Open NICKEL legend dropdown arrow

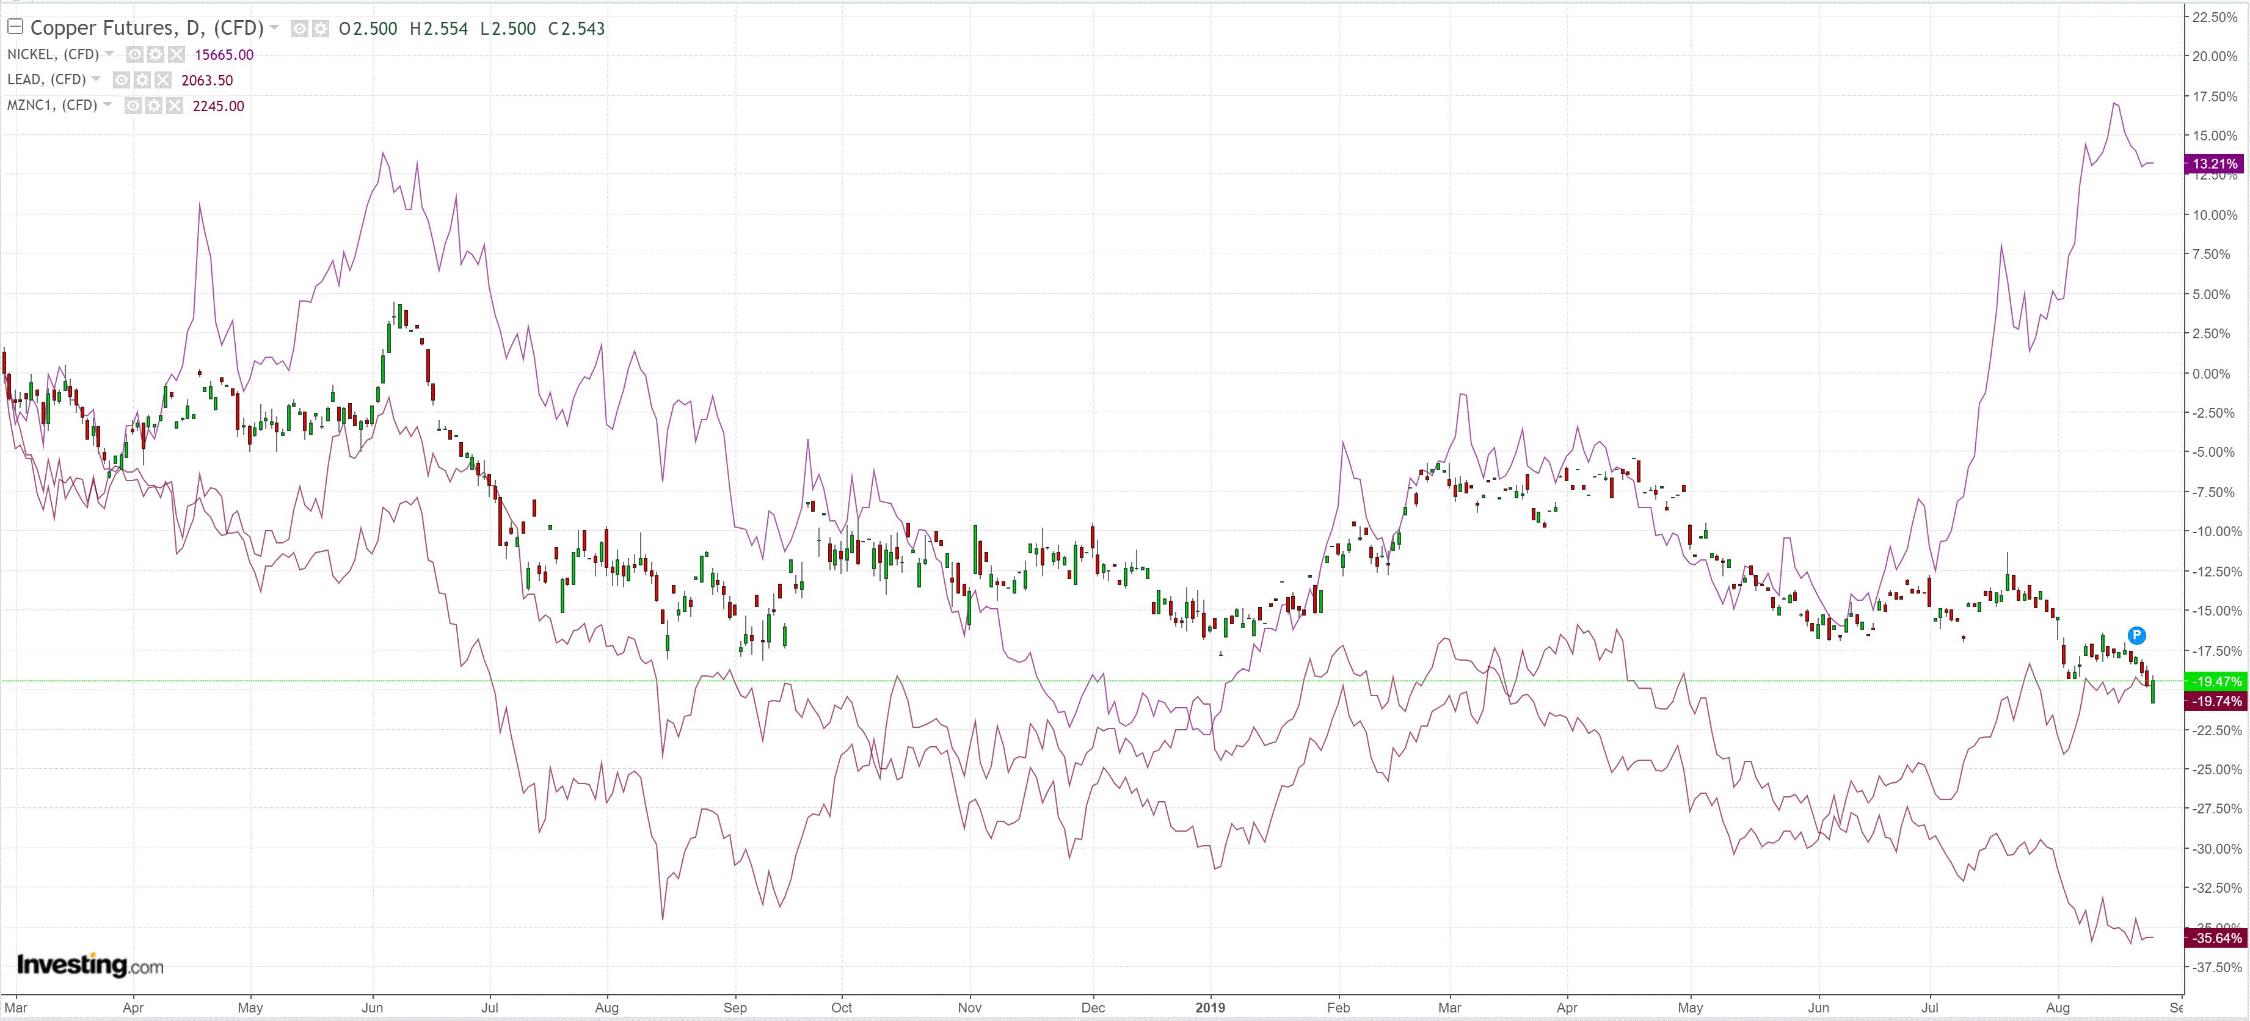pos(109,54)
